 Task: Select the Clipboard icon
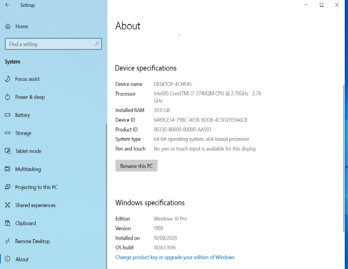tap(8, 223)
